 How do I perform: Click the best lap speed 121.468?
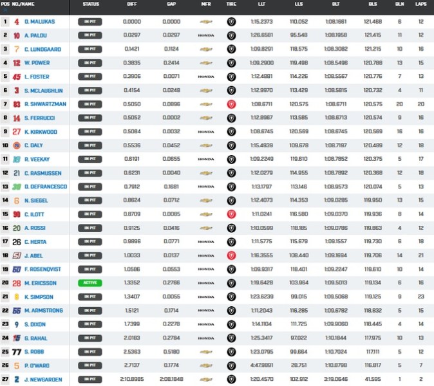(x=373, y=22)
